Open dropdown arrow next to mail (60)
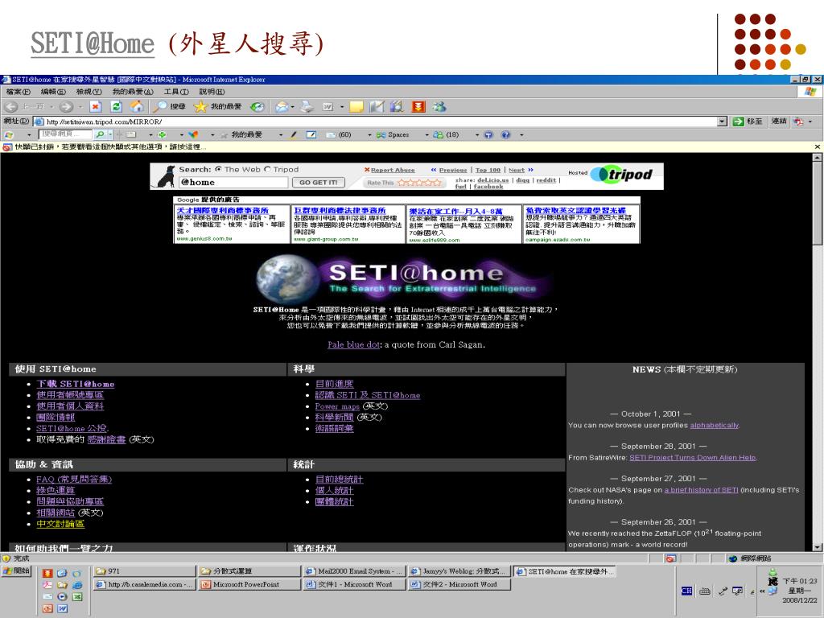The height and width of the screenshot is (618, 824). 369,135
